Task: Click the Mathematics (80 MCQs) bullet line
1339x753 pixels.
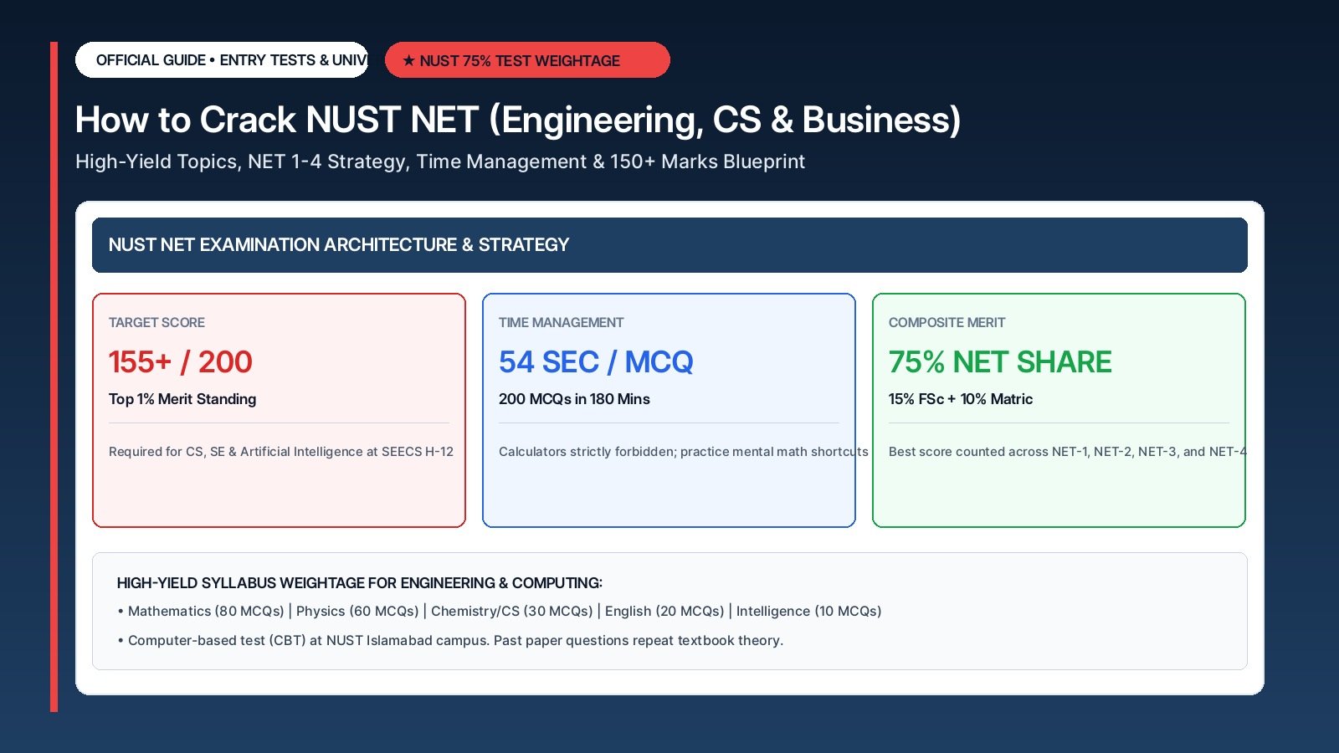Action: click(x=500, y=612)
